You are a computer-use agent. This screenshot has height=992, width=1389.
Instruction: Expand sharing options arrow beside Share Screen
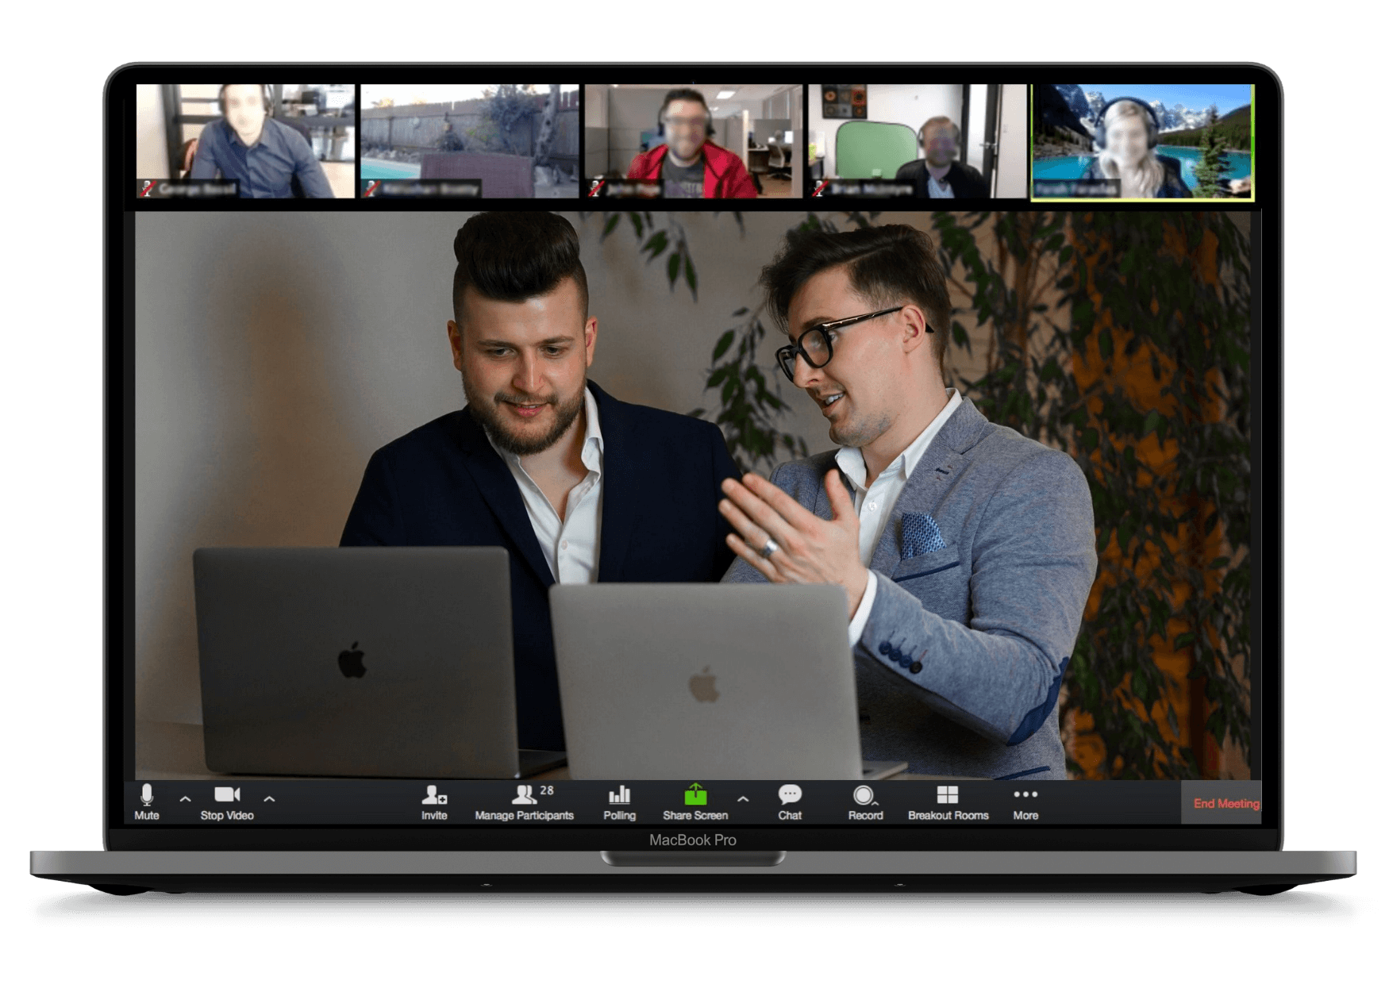point(743,799)
